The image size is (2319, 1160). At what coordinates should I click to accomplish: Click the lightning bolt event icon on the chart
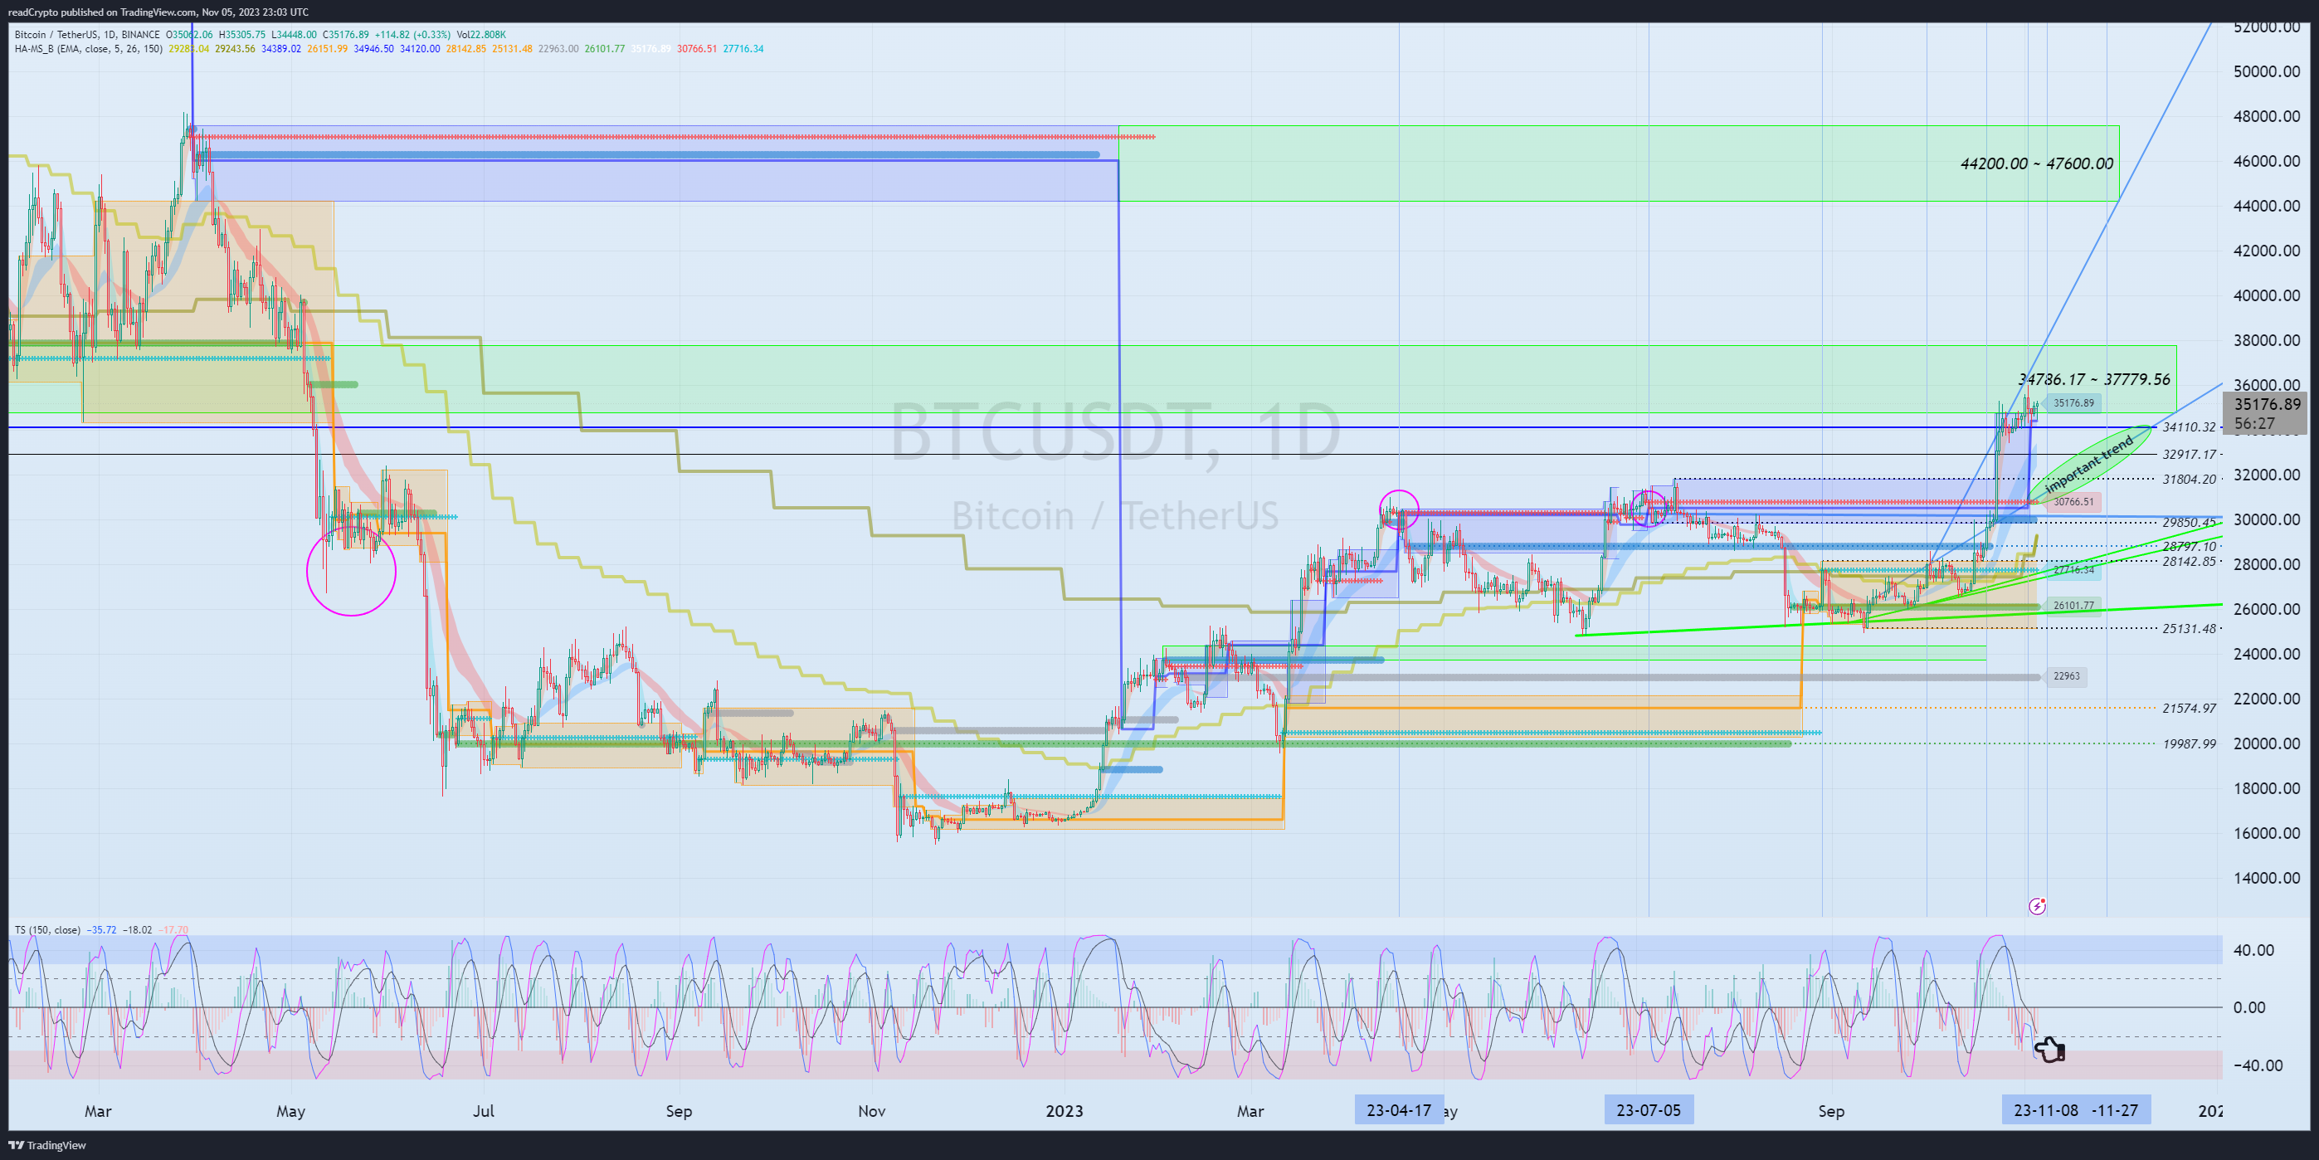coord(2037,906)
